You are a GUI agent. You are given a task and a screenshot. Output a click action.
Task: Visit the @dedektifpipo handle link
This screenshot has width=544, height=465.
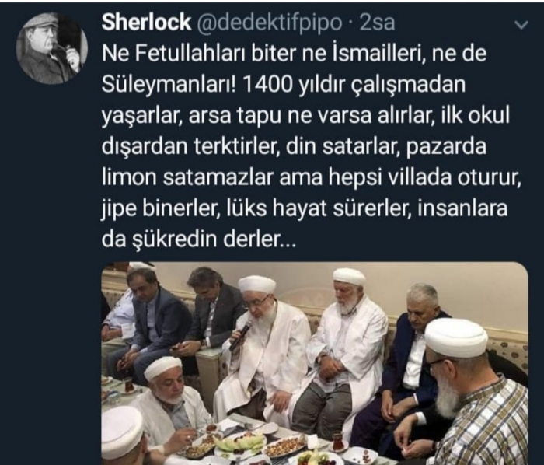coord(270,23)
